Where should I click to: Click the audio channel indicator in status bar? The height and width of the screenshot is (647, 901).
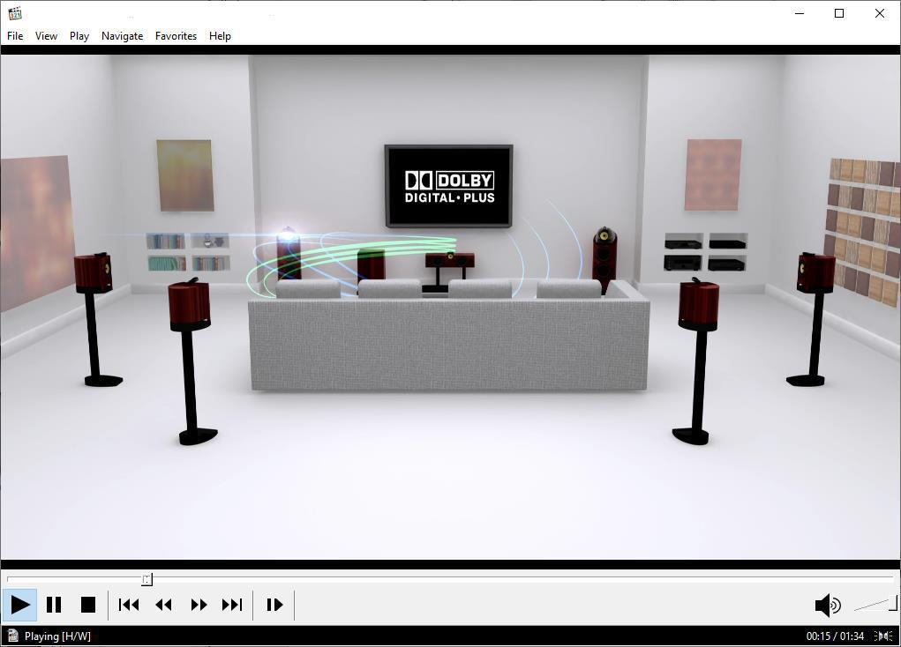click(883, 636)
